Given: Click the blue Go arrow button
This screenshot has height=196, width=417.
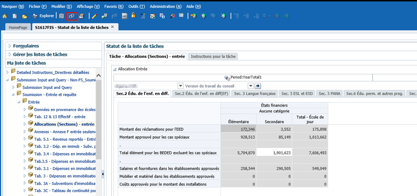Looking at the screenshot, I should click(x=258, y=86).
